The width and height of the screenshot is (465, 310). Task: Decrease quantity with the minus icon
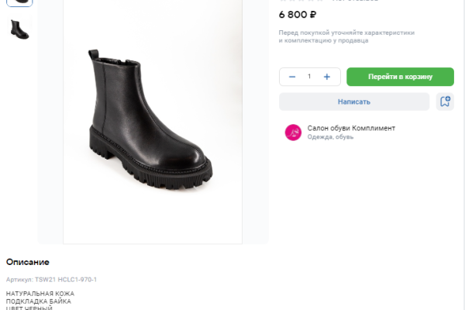point(292,77)
